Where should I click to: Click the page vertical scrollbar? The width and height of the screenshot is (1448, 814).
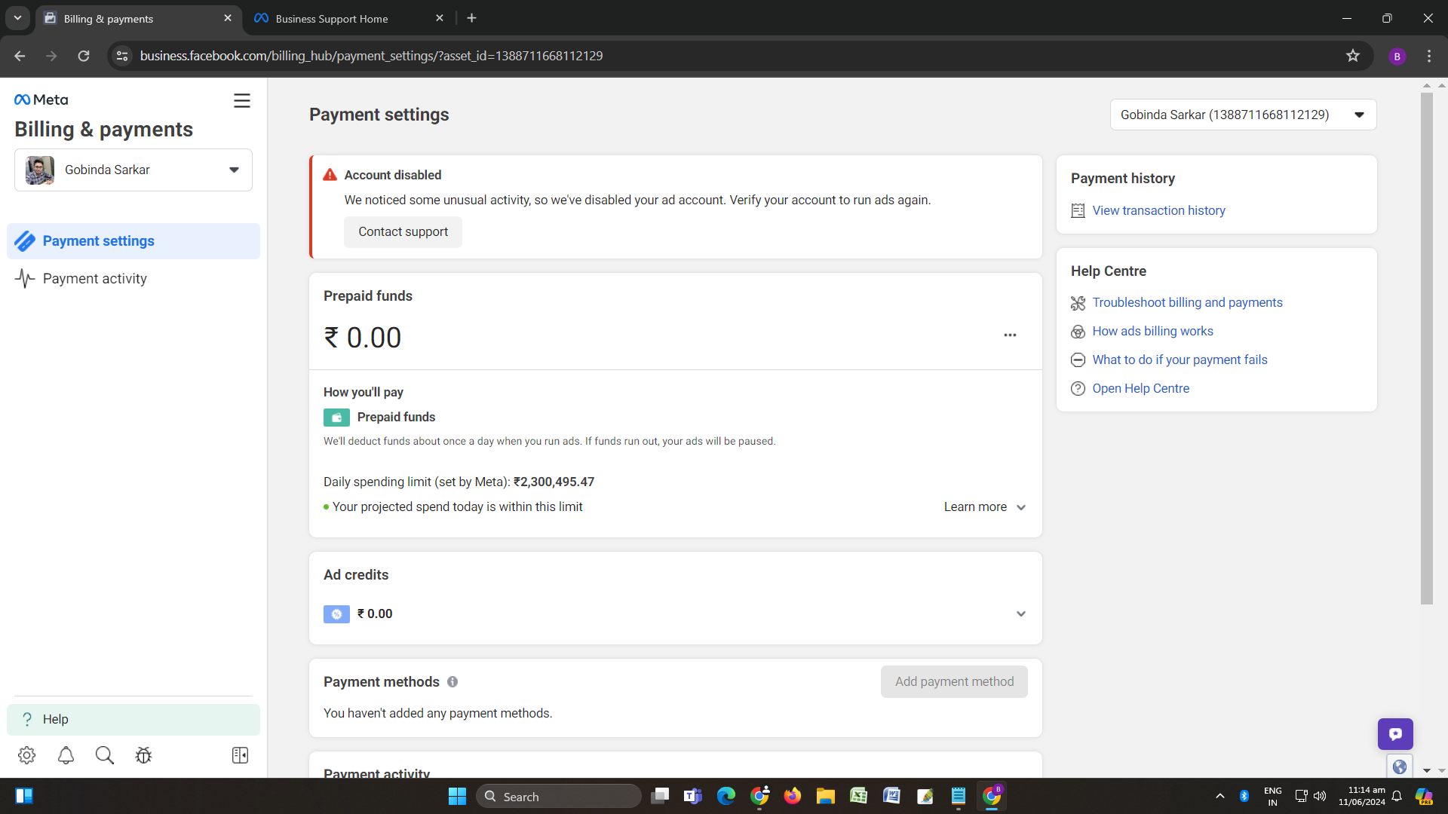[1426, 347]
